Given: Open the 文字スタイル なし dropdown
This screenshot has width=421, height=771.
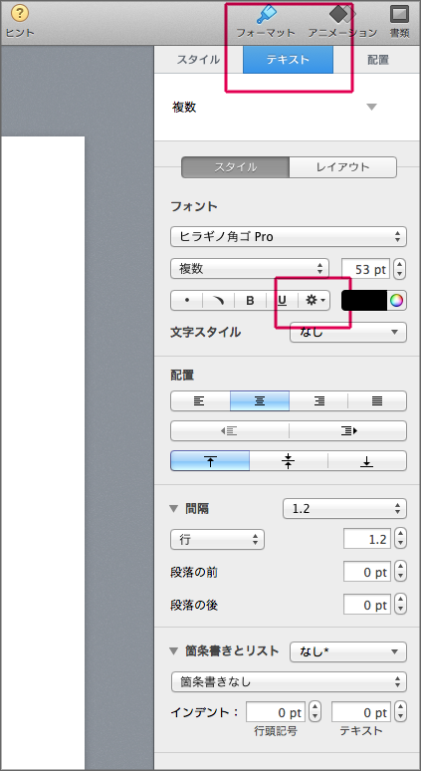Looking at the screenshot, I should (x=348, y=332).
